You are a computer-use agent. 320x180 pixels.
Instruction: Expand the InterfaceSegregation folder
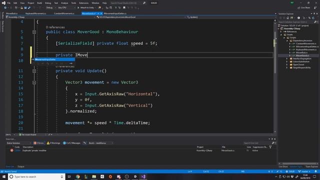[x=287, y=58]
